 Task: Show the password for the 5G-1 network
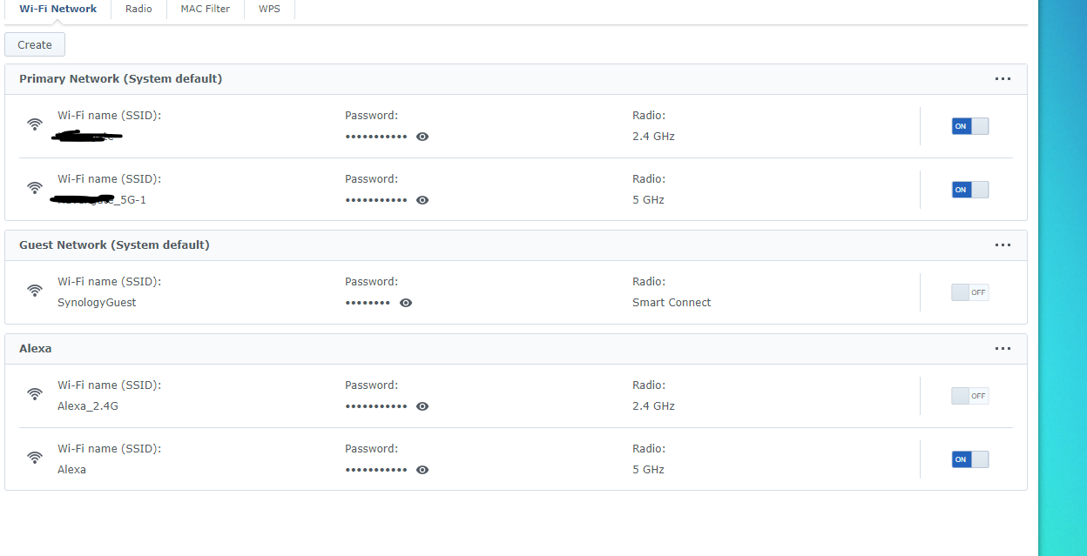pos(422,200)
